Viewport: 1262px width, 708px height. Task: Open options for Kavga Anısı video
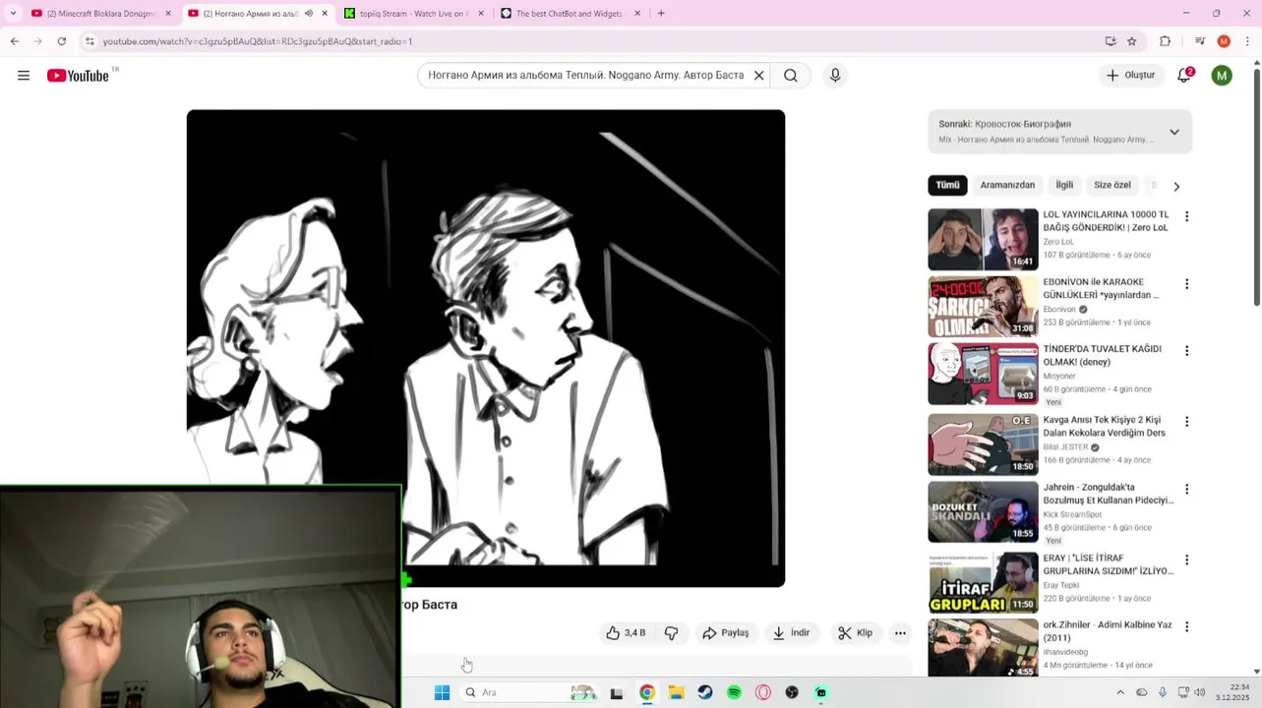1186,422
